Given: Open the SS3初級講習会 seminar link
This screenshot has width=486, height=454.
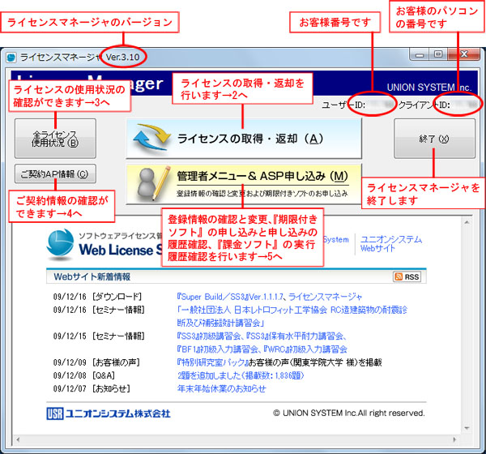Looking at the screenshot, I should click(262, 336).
